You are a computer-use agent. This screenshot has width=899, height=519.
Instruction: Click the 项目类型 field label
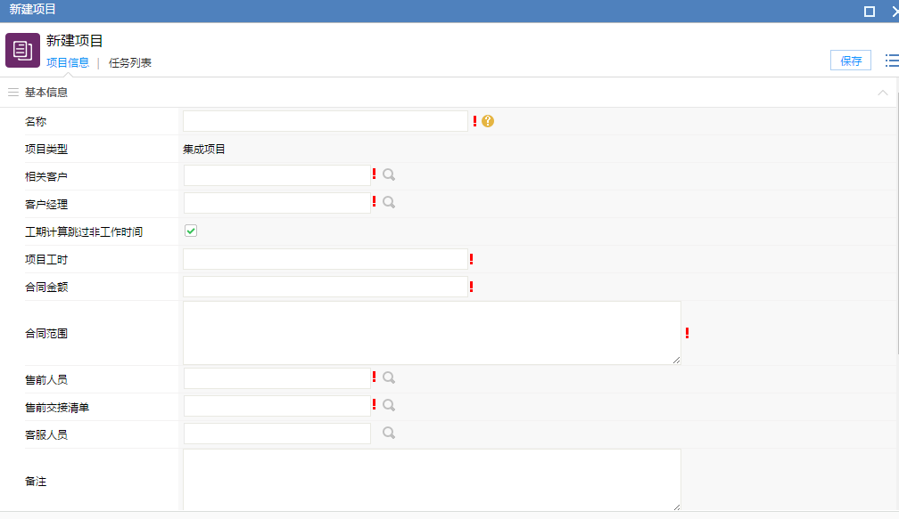(46, 150)
